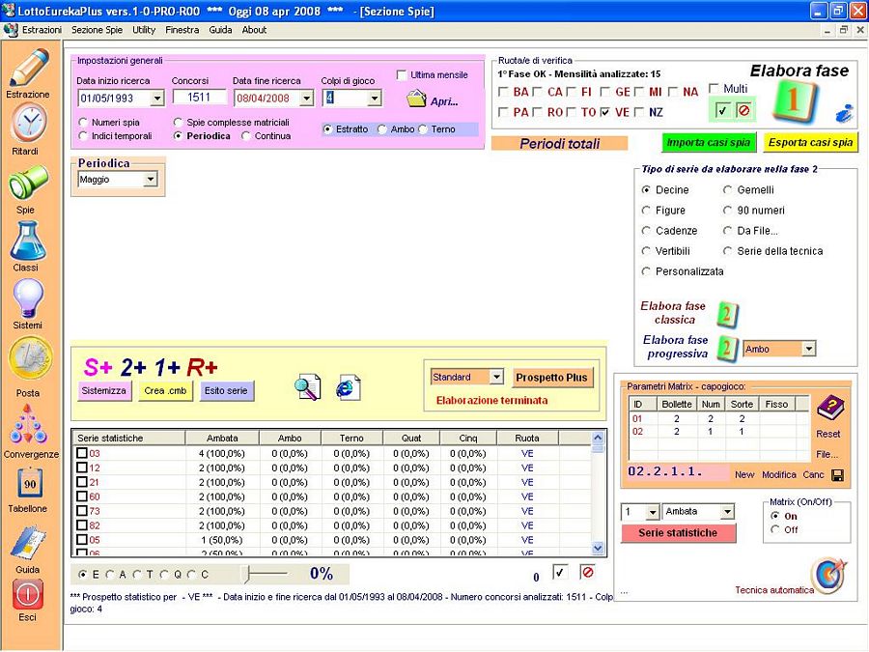The height and width of the screenshot is (652, 869).
Task: Click the Esci power icon
Action: click(x=27, y=594)
